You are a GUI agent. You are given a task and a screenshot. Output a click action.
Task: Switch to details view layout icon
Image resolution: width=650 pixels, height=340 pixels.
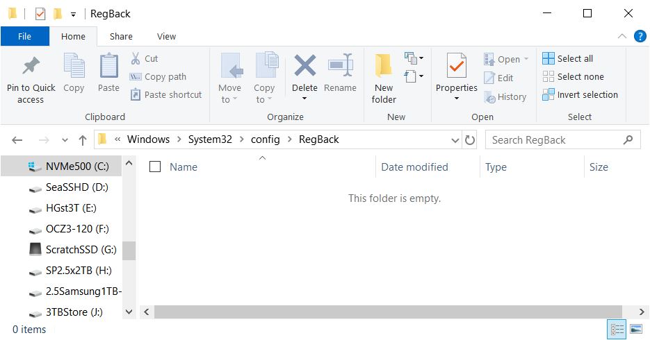tap(617, 330)
